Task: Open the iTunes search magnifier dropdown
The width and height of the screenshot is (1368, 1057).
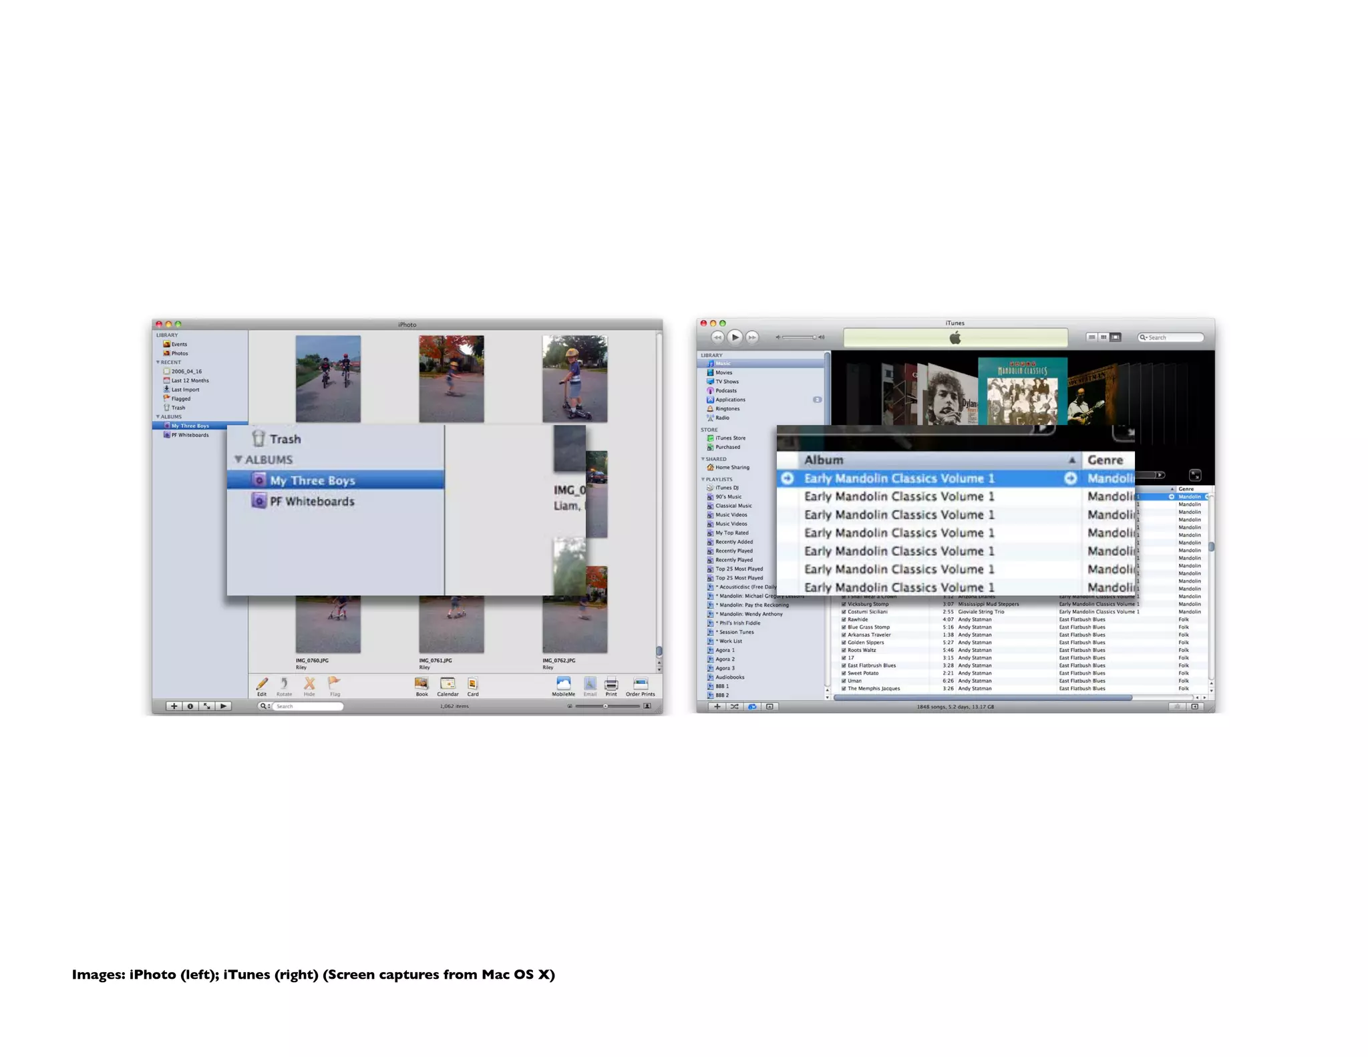Action: click(1144, 337)
